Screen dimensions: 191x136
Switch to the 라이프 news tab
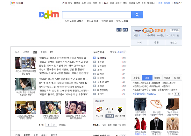44,52
